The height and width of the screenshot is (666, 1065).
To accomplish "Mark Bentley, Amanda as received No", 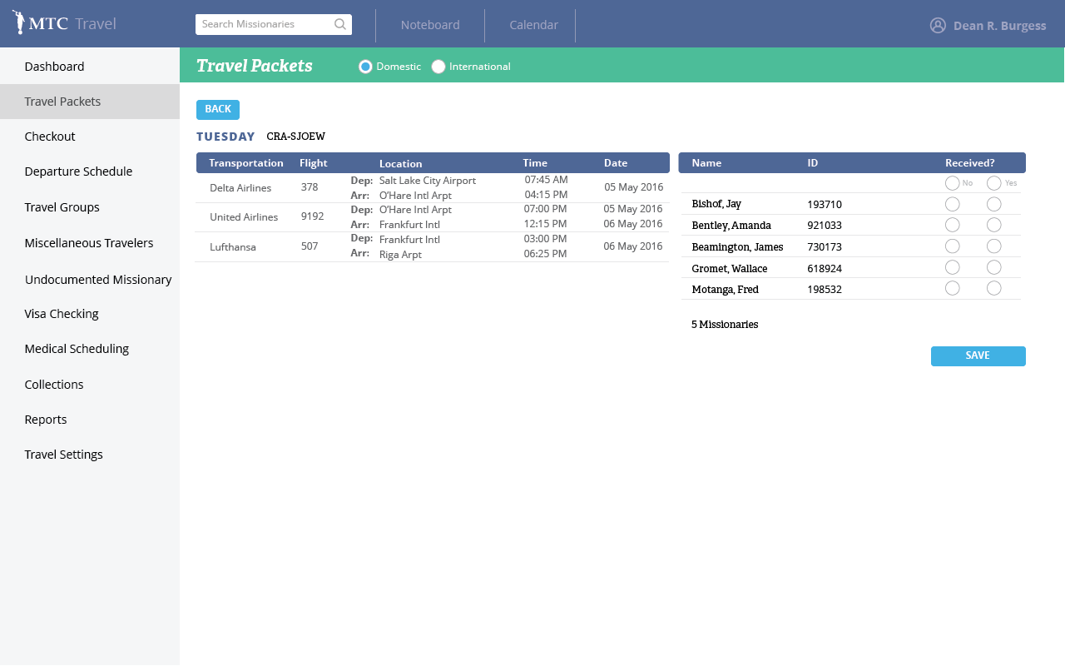I will click(x=953, y=225).
